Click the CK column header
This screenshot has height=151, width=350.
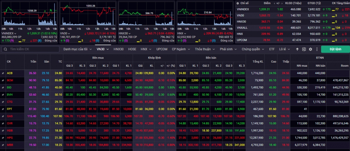(9, 61)
